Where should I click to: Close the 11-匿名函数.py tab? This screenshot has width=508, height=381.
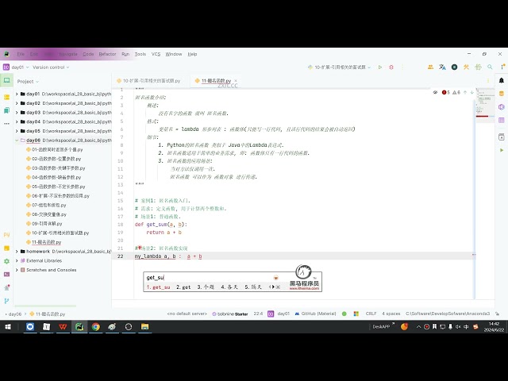[236, 81]
